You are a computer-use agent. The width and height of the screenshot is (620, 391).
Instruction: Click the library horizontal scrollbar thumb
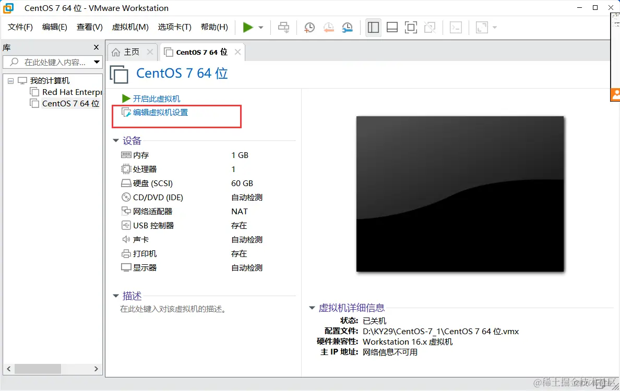38,369
